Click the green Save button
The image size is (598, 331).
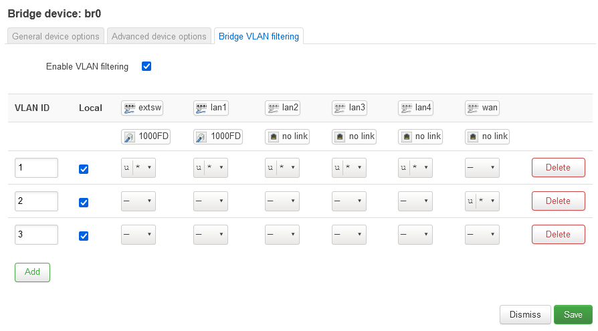(573, 314)
